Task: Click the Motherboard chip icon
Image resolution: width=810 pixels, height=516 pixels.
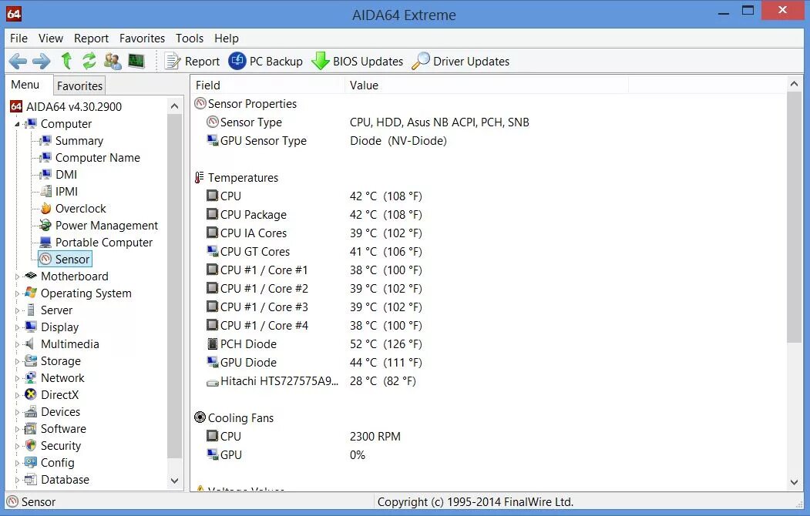Action: click(x=31, y=276)
